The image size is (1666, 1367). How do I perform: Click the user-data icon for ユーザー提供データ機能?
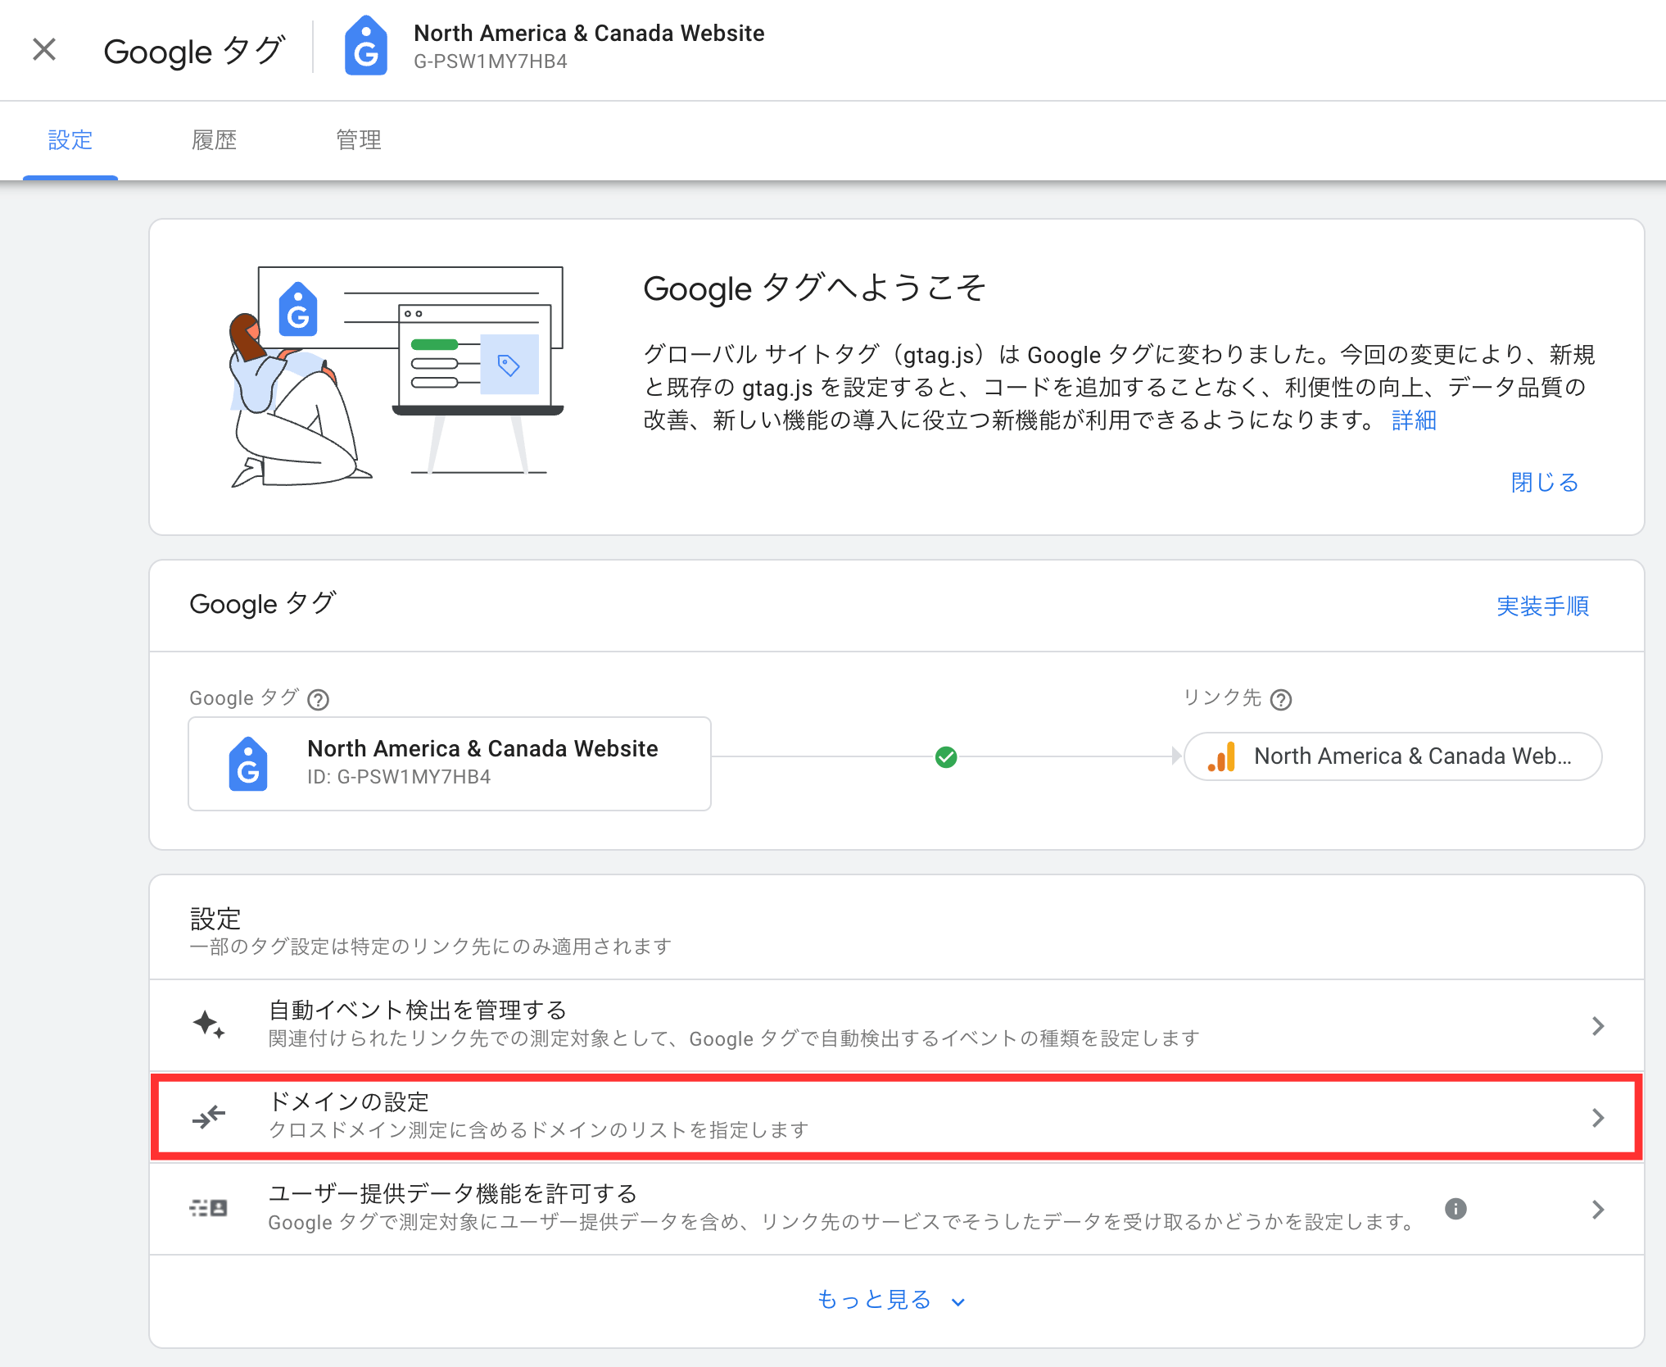(209, 1208)
